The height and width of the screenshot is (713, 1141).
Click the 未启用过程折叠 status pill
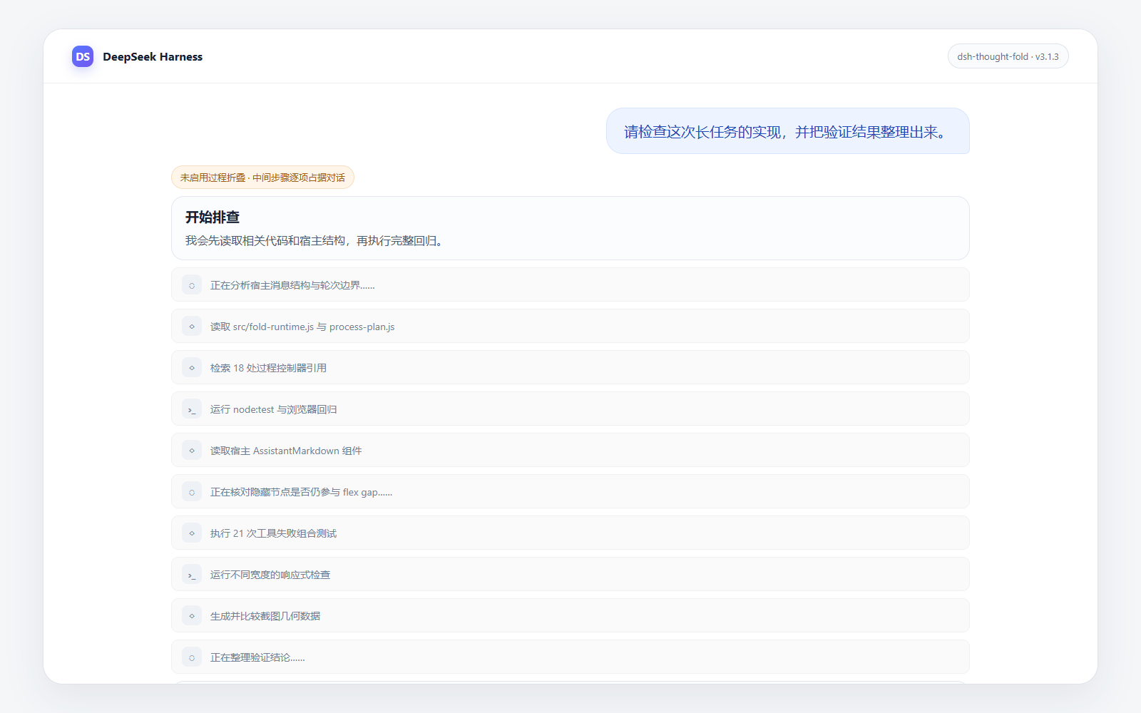[x=262, y=178]
